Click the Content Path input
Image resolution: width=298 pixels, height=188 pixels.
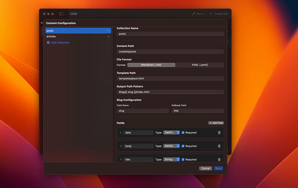pos(170,52)
